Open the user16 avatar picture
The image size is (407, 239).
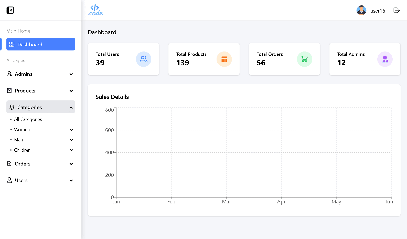tap(361, 11)
